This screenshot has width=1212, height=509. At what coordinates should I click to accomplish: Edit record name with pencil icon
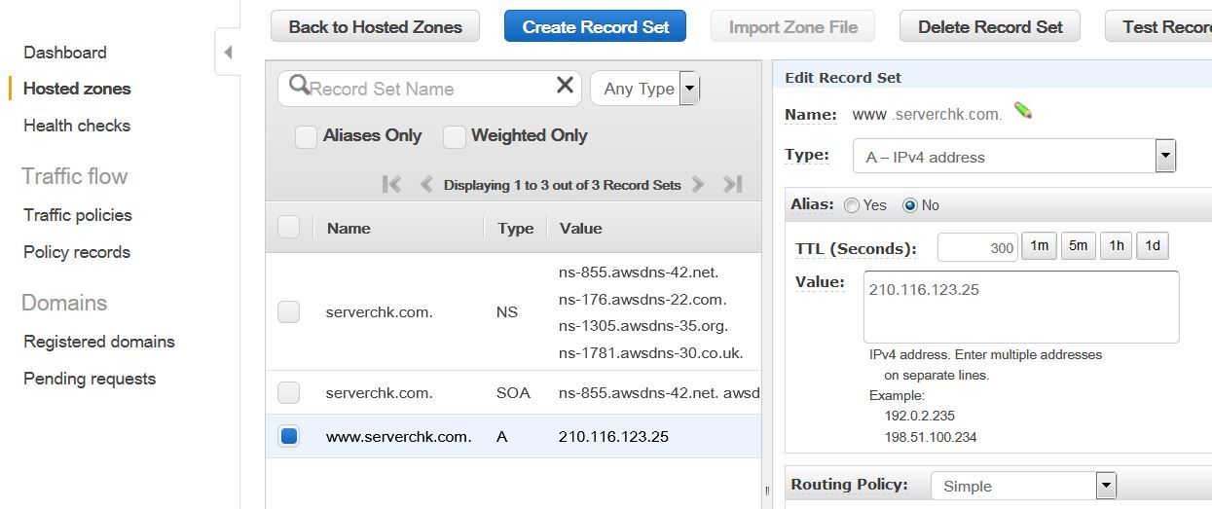(1022, 111)
